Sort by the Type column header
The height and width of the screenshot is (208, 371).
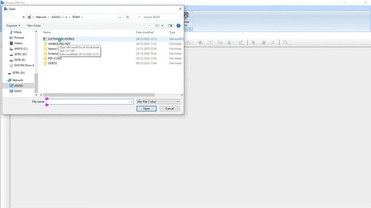click(172, 32)
